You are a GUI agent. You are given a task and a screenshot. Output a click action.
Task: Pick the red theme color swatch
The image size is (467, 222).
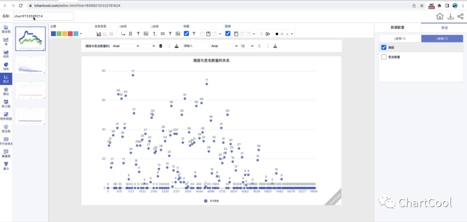click(x=70, y=33)
